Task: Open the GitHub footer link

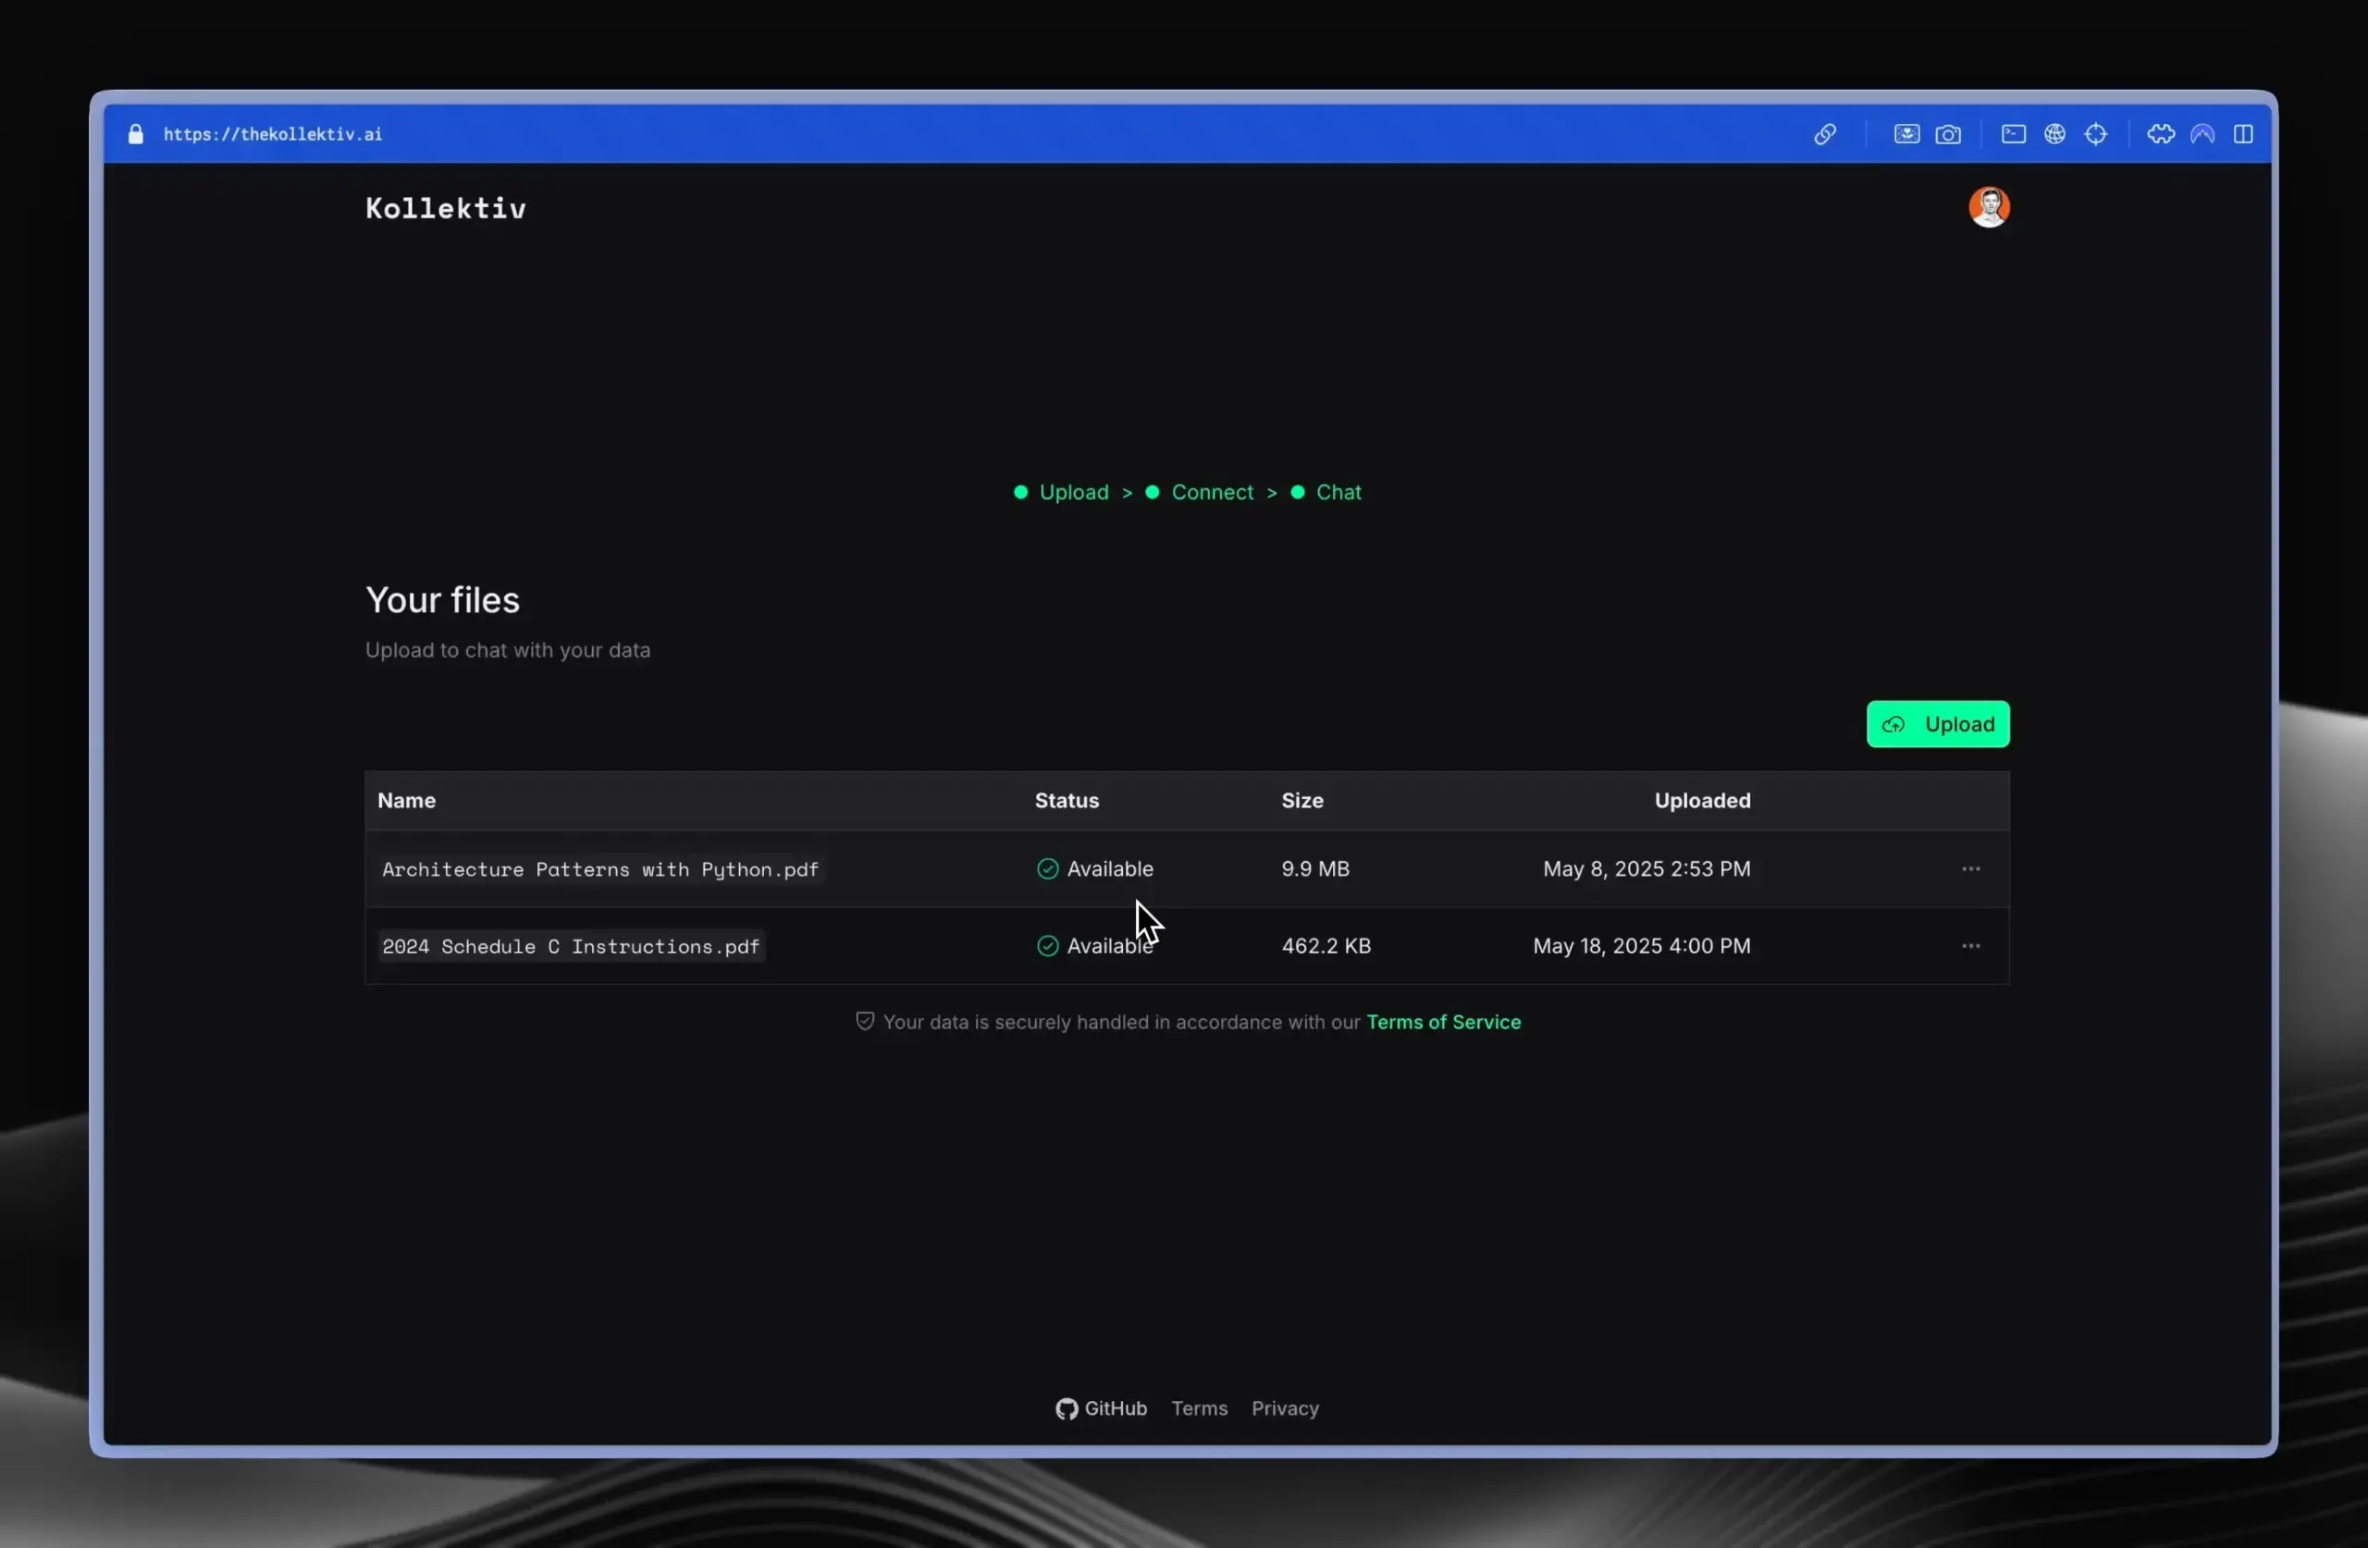Action: (x=1101, y=1408)
